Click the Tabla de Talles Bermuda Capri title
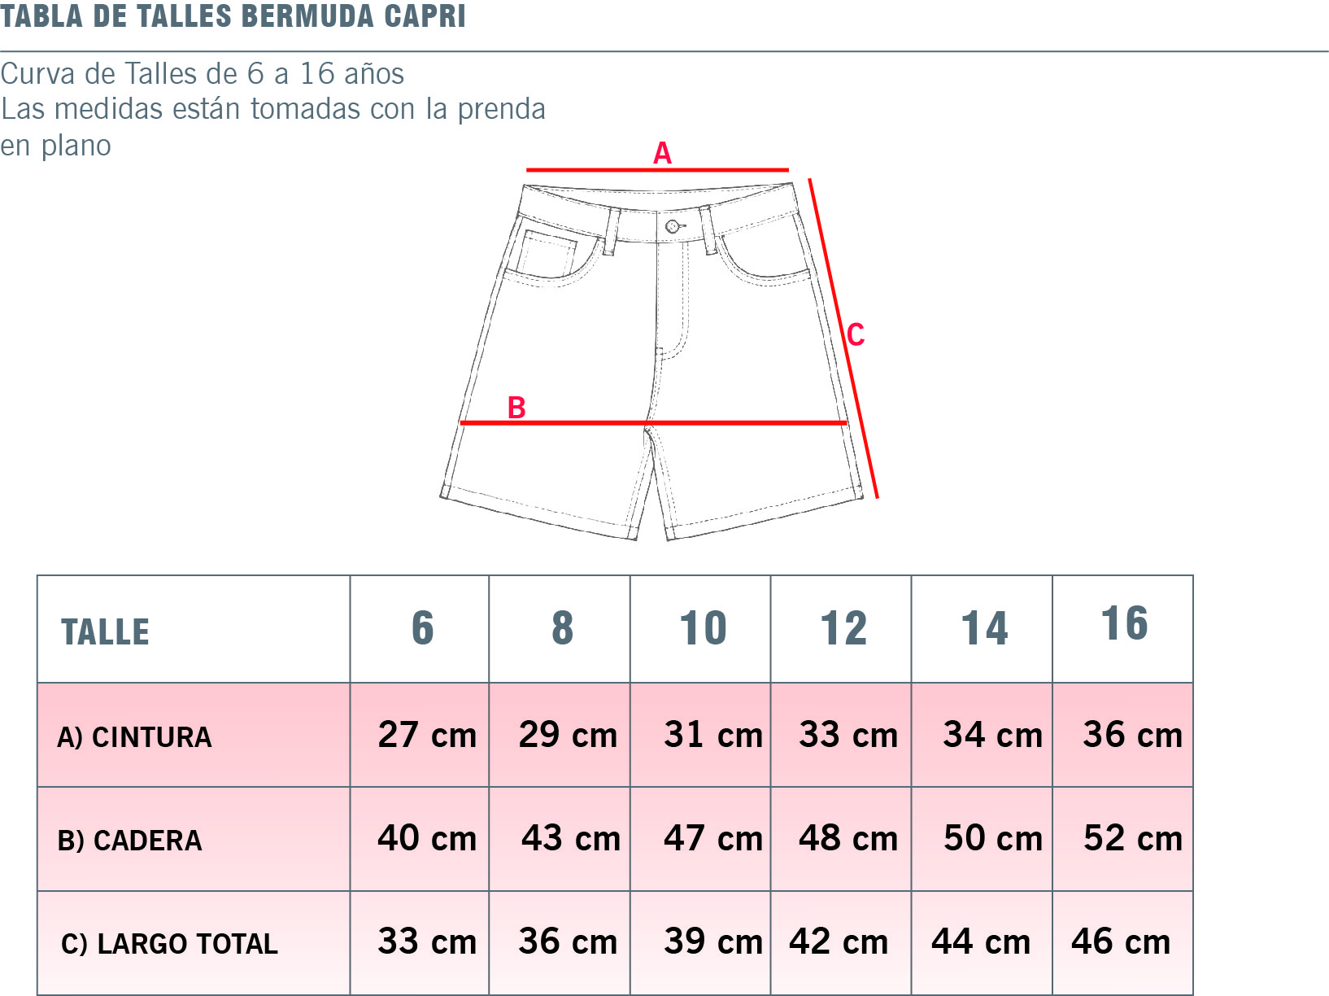This screenshot has height=996, width=1329. (x=233, y=15)
